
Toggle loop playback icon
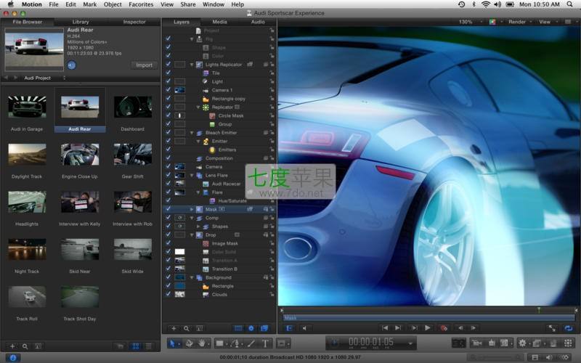tap(569, 328)
